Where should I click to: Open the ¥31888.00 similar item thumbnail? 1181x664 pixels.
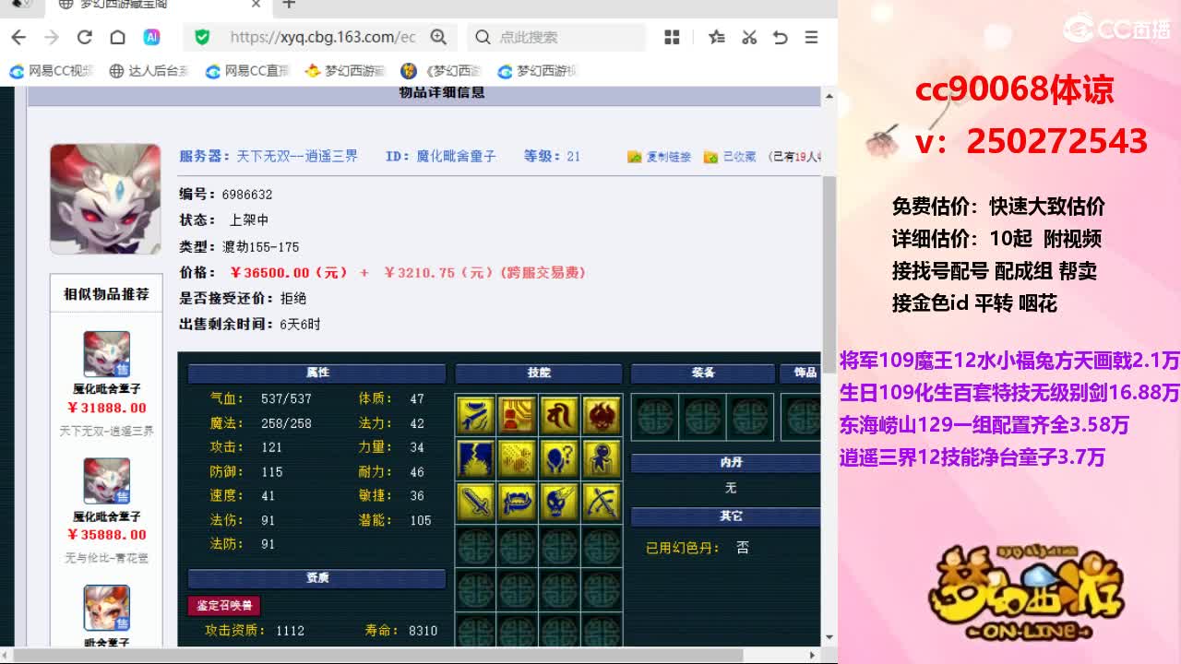(x=107, y=354)
